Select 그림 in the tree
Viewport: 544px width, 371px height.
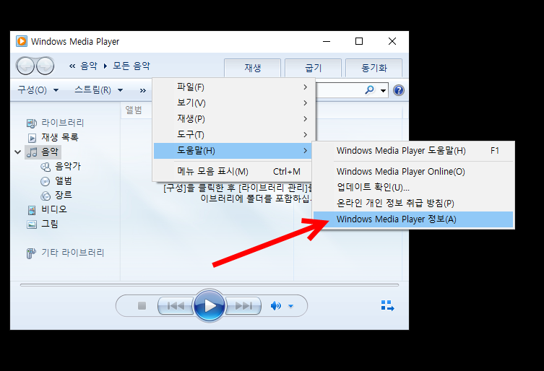[50, 224]
